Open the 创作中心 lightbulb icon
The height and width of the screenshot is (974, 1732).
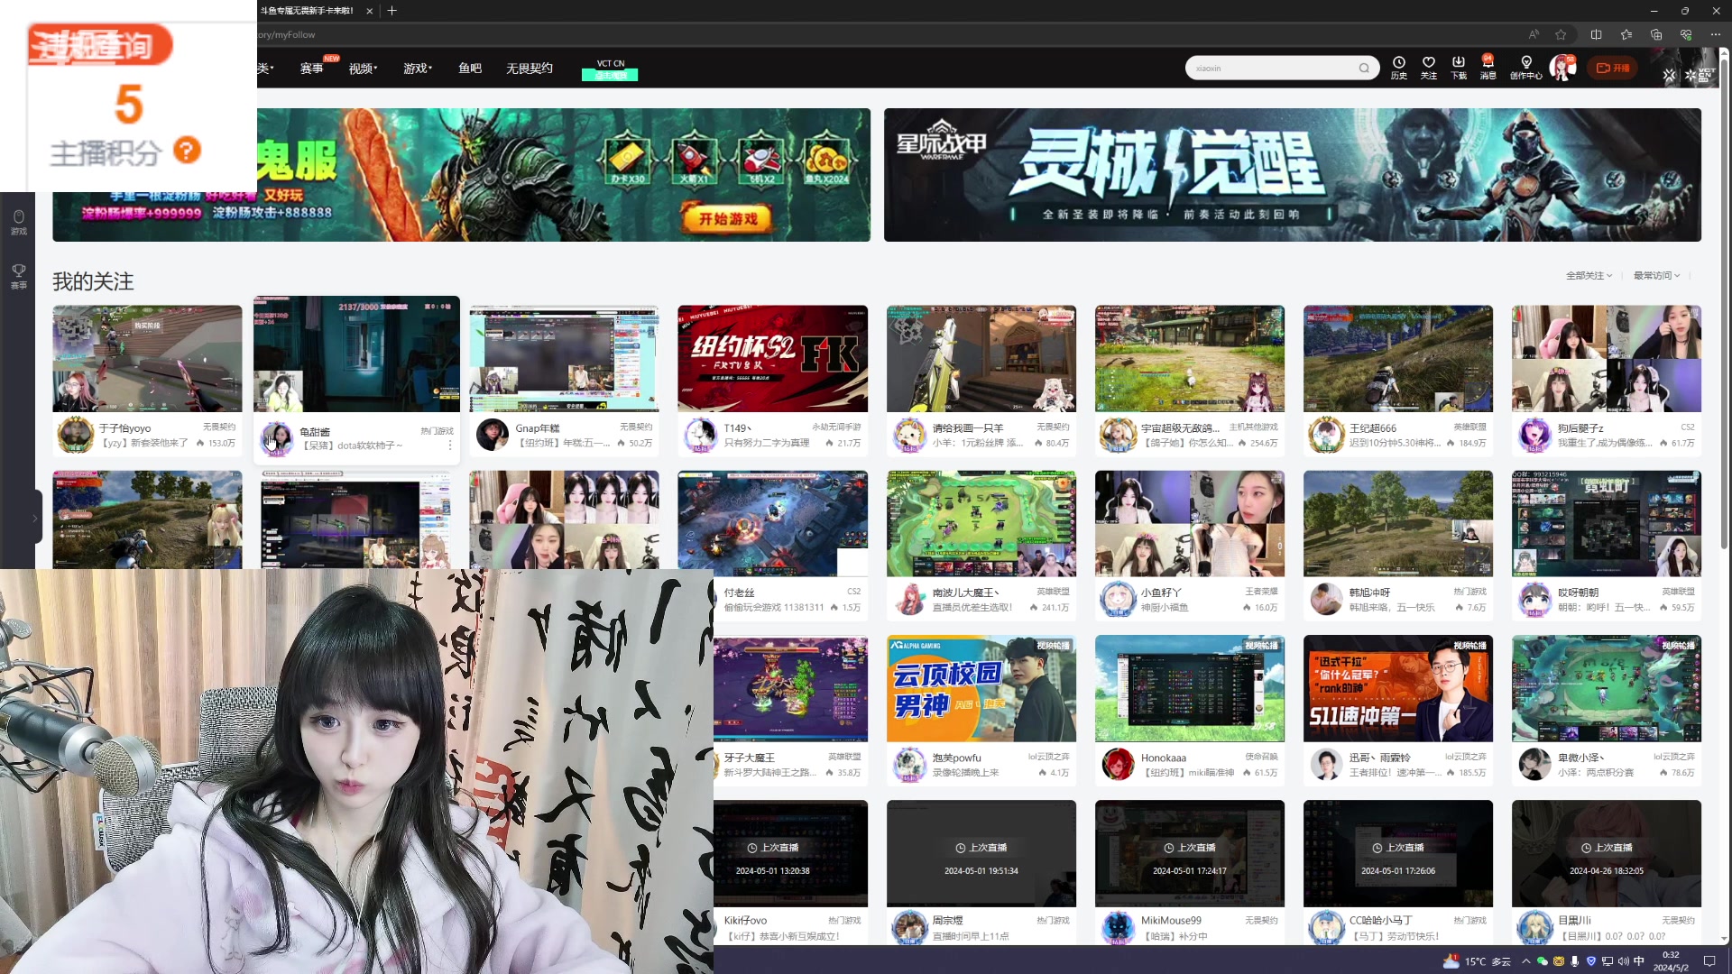point(1525,68)
